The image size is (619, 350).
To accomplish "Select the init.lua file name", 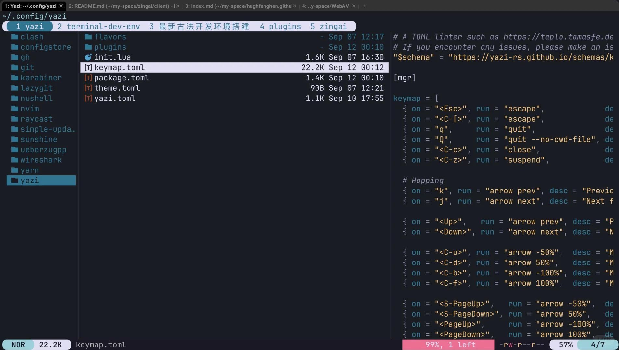I will 112,57.
